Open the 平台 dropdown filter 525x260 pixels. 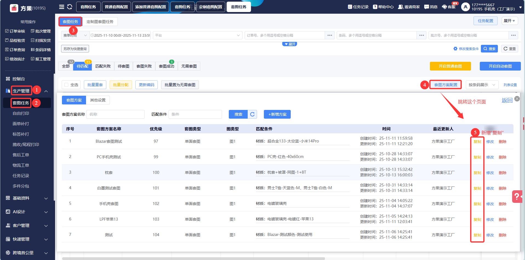197,35
